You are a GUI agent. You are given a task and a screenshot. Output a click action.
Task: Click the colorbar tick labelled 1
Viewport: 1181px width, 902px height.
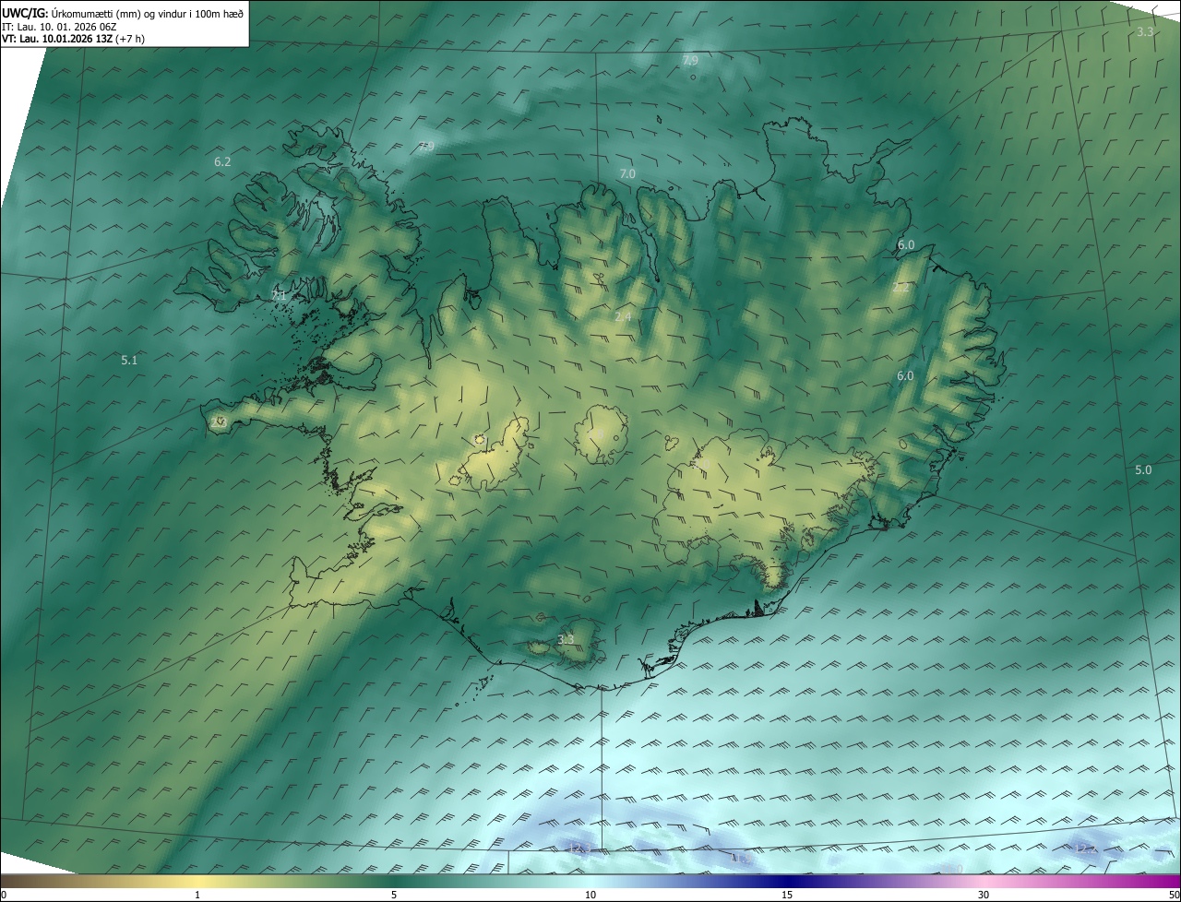click(197, 895)
